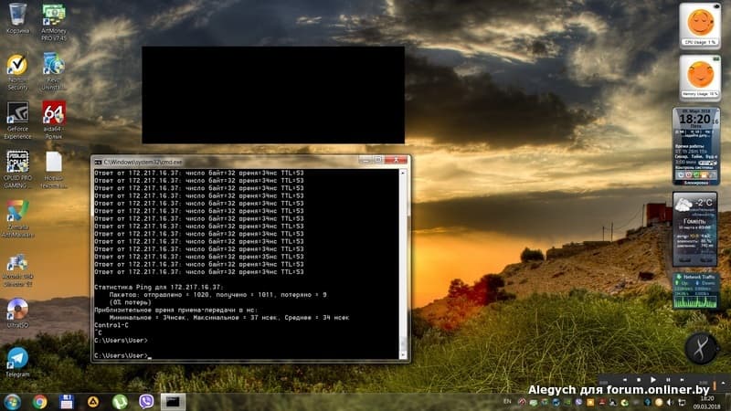Click the uTorrent taskbar icon
The image size is (731, 411).
[119, 401]
